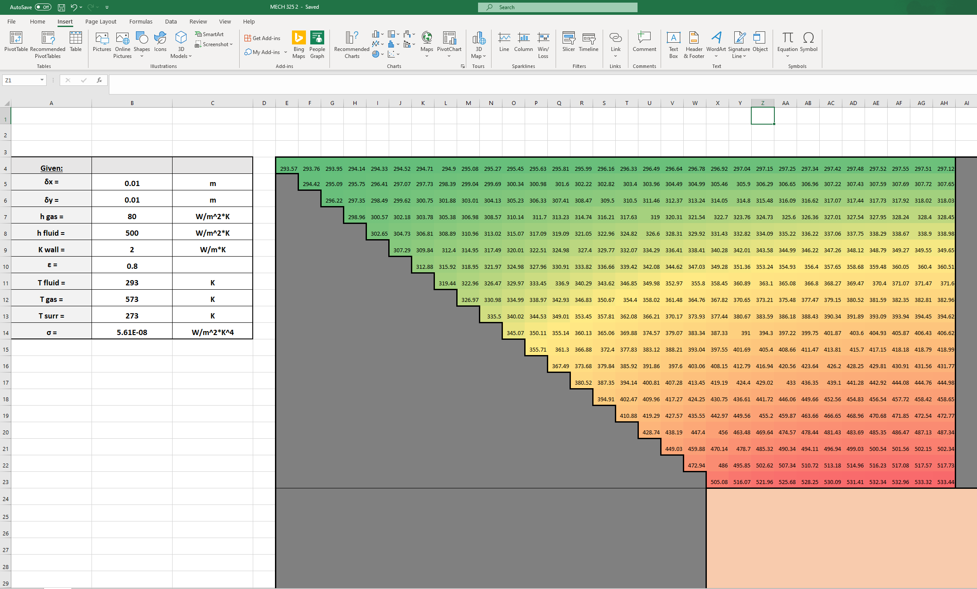Insert Icons from library

160,42
